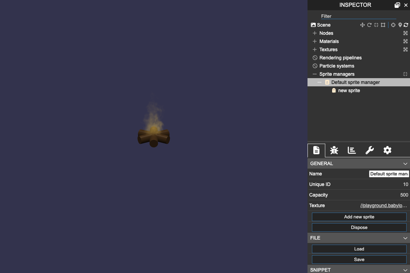Open the Texture playground link
The height and width of the screenshot is (273, 410).
tap(384, 205)
